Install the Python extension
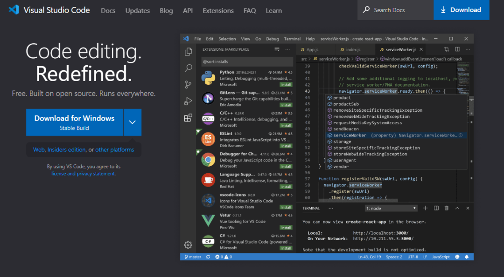The width and height of the screenshot is (504, 277). [x=286, y=85]
